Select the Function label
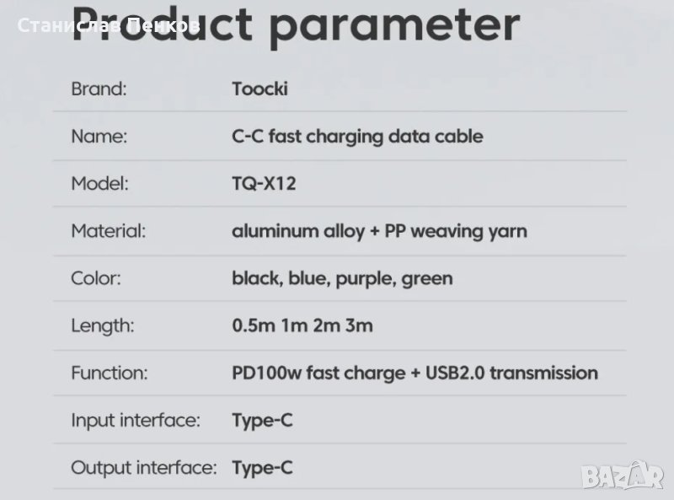The image size is (674, 500). click(110, 373)
